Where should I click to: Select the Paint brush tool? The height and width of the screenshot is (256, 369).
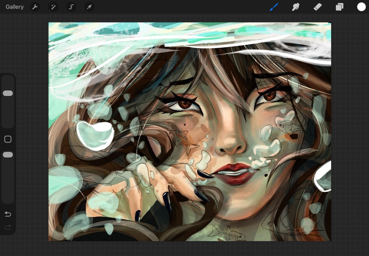click(x=274, y=7)
